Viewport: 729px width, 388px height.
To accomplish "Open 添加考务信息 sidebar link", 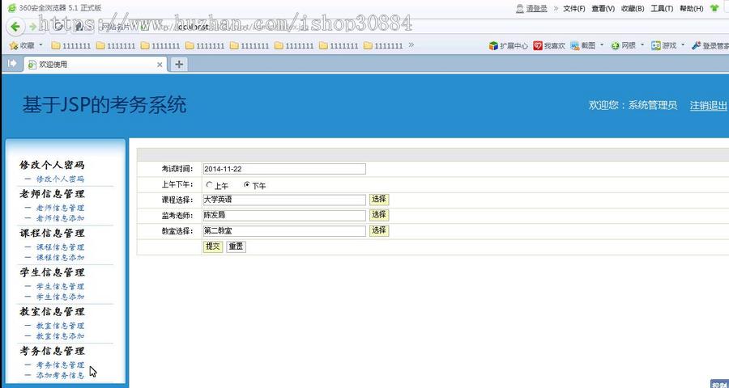I will 60,375.
